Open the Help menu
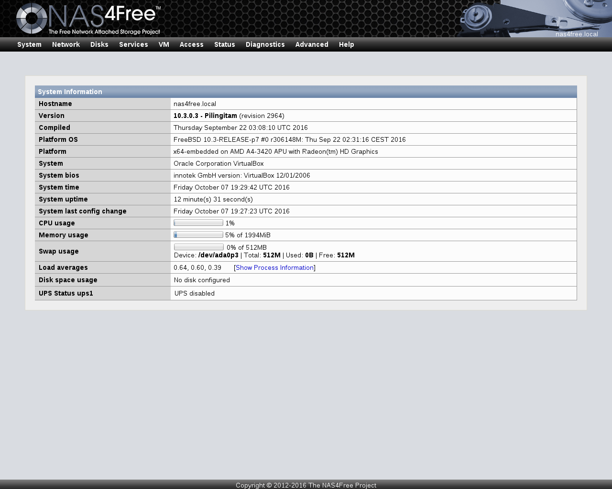The width and height of the screenshot is (612, 489). point(347,44)
